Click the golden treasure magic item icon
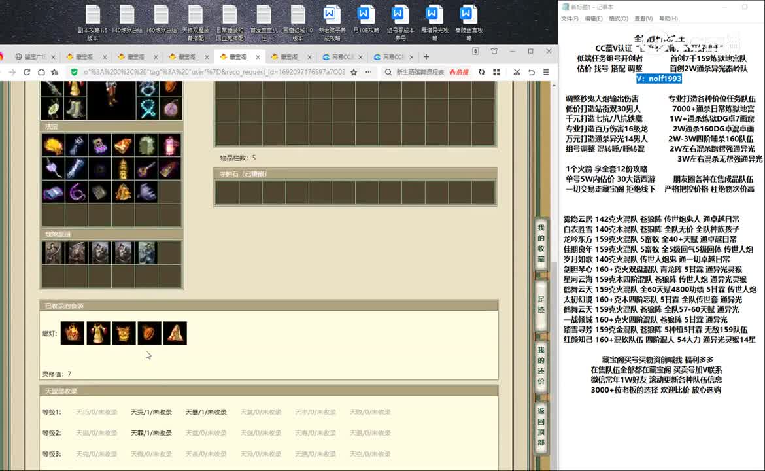This screenshot has width=765, height=471. [x=53, y=145]
